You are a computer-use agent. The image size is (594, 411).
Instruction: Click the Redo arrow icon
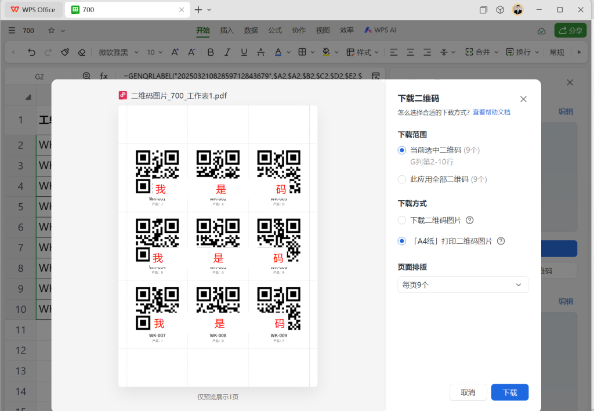point(48,52)
